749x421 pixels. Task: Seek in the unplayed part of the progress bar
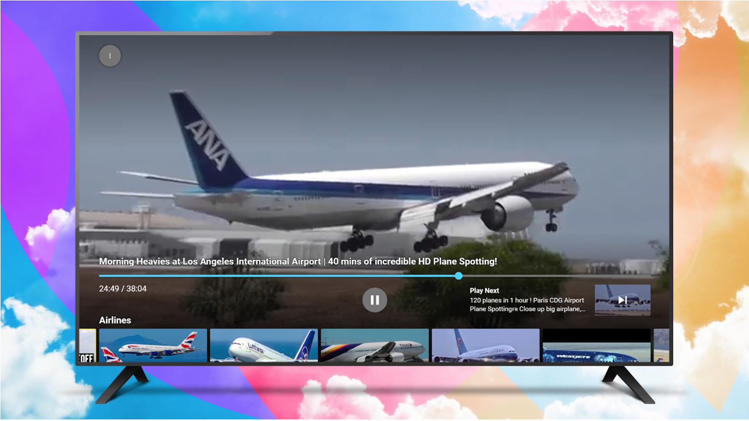(556, 276)
